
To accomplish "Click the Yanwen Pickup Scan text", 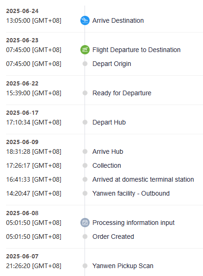I will [x=123, y=266].
